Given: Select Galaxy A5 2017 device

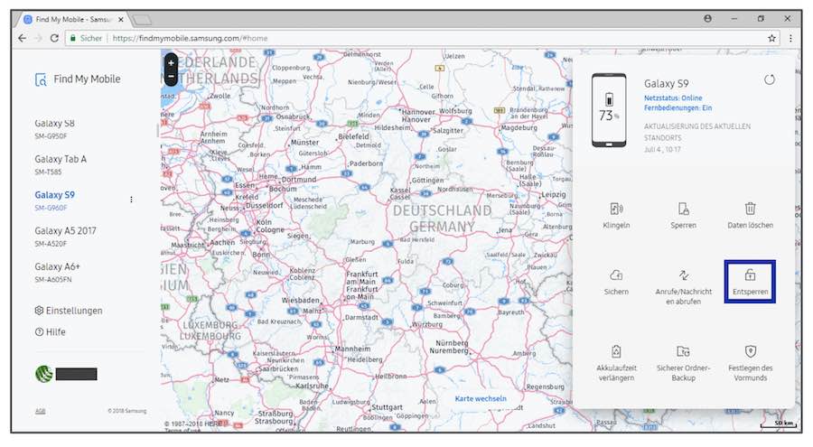Looking at the screenshot, I should point(65,236).
